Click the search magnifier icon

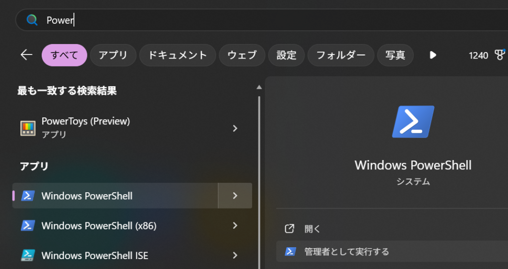32,20
